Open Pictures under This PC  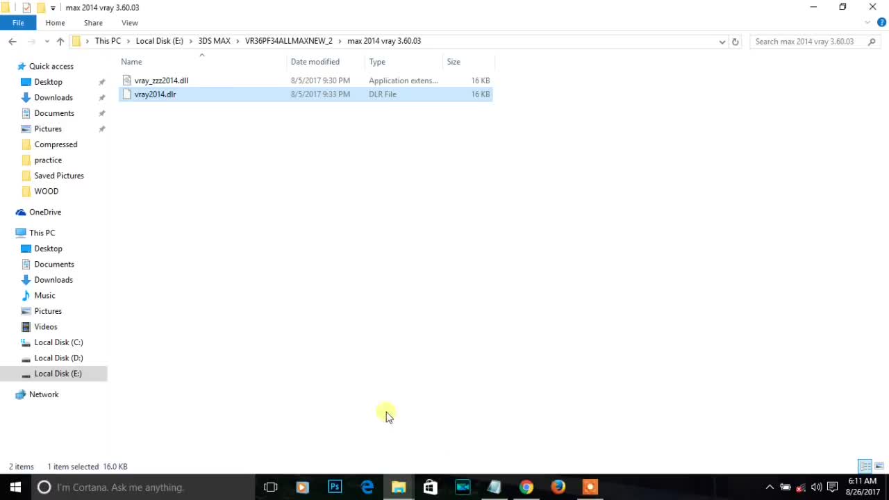click(x=48, y=311)
